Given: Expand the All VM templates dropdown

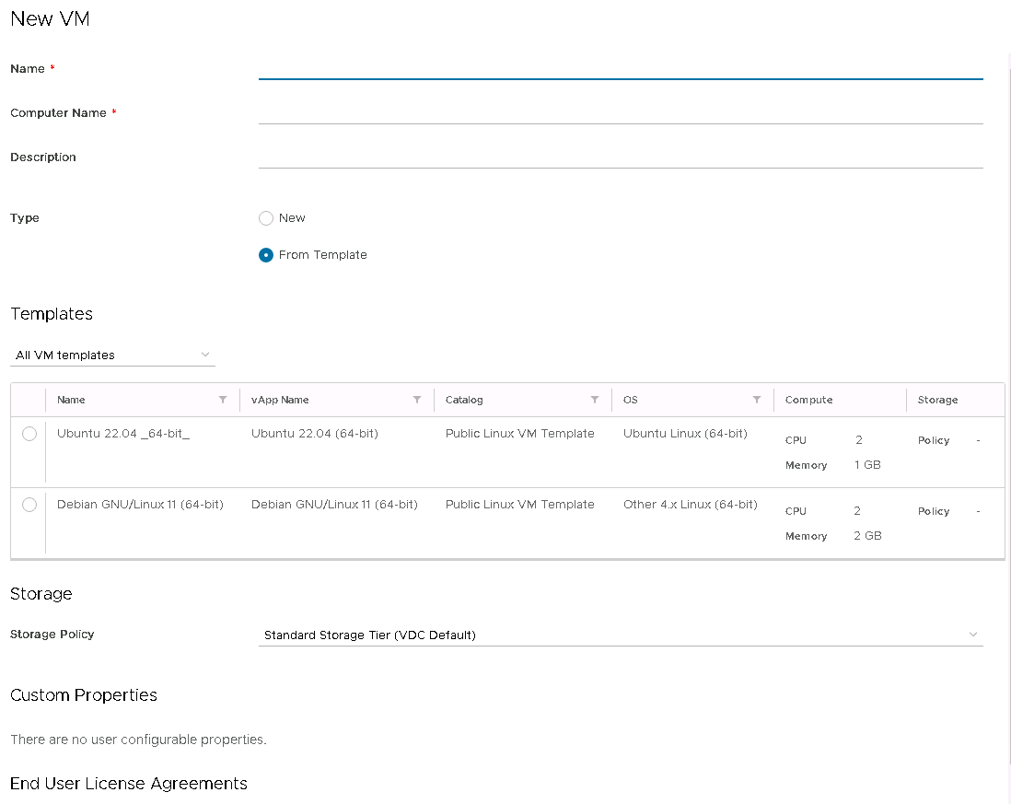Looking at the screenshot, I should [x=112, y=355].
